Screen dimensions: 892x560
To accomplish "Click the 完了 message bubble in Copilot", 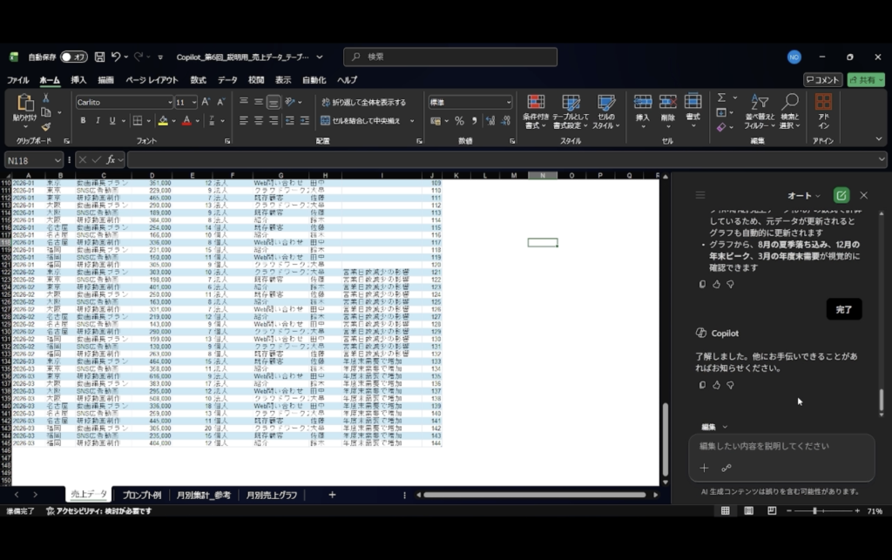I will [x=843, y=309].
